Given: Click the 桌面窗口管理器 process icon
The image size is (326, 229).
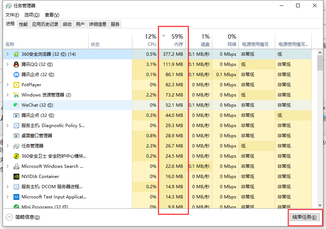Looking at the screenshot, I should [16, 136].
